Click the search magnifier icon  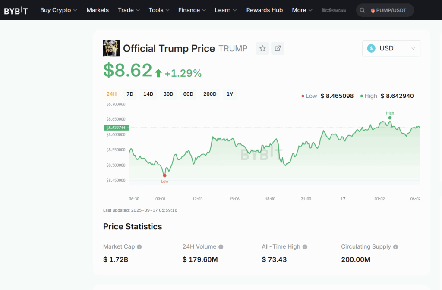[363, 10]
